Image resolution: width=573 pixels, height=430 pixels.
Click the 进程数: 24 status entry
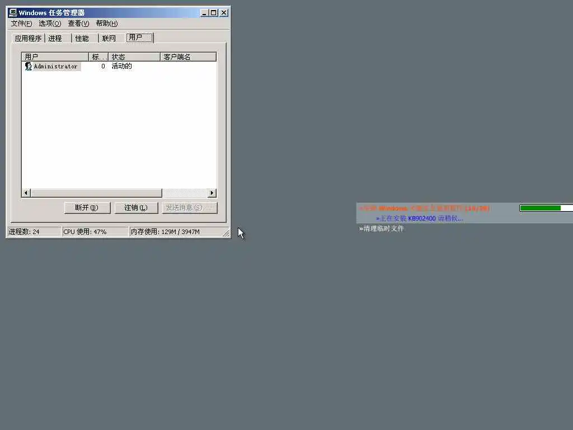click(34, 232)
